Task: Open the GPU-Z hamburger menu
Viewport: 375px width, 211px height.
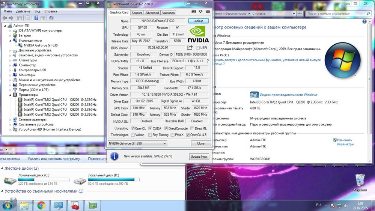Action: 208,12
